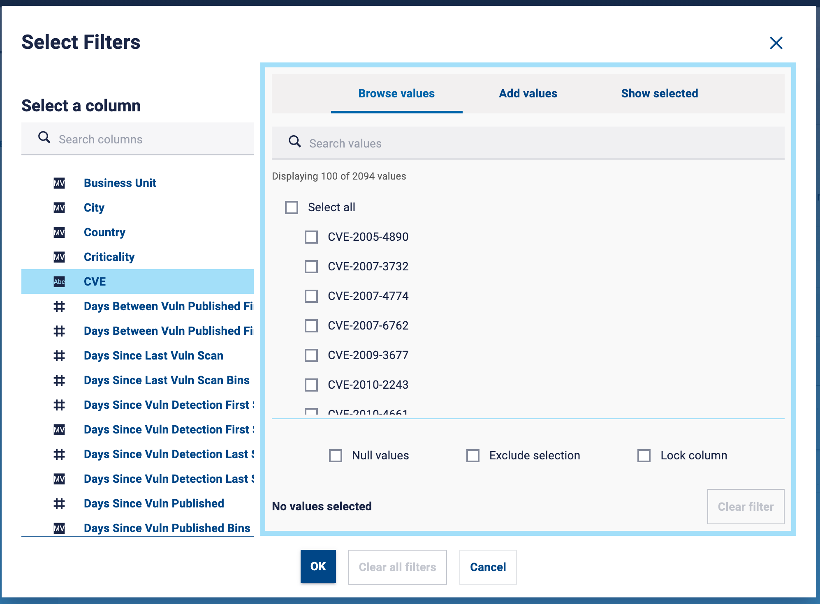Image resolution: width=820 pixels, height=604 pixels.
Task: Check the CVE-2009-3677 value
Action: [x=311, y=355]
